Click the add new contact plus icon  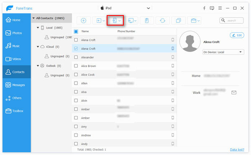pyautogui.click(x=83, y=21)
